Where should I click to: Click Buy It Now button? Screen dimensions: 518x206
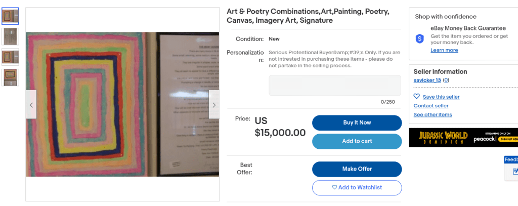point(357,123)
